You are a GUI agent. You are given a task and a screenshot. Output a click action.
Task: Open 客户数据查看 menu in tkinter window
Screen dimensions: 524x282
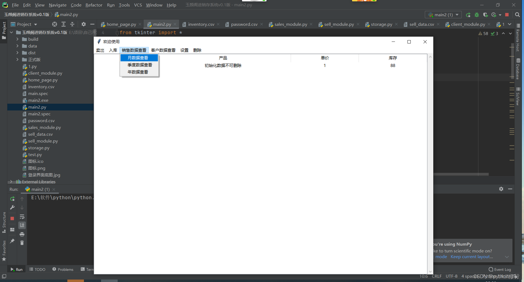click(x=163, y=50)
